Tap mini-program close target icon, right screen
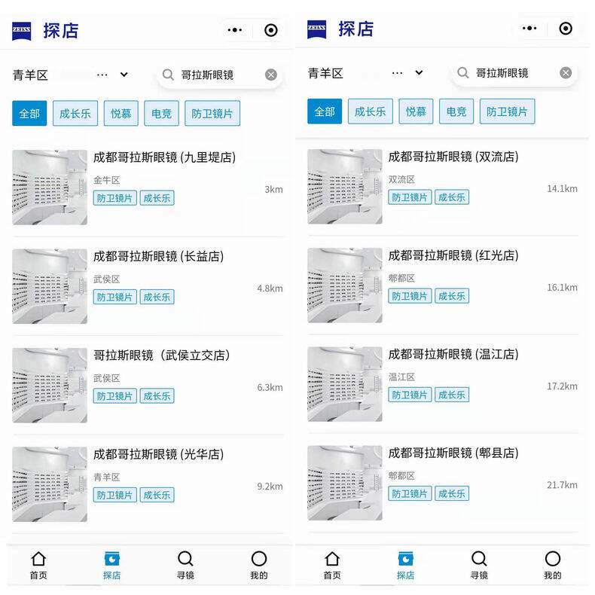This screenshot has height=595, width=595. [566, 28]
